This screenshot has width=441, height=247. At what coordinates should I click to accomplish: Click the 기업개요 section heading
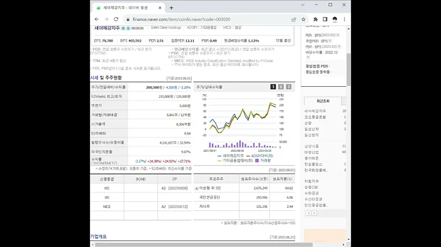pos(99,237)
